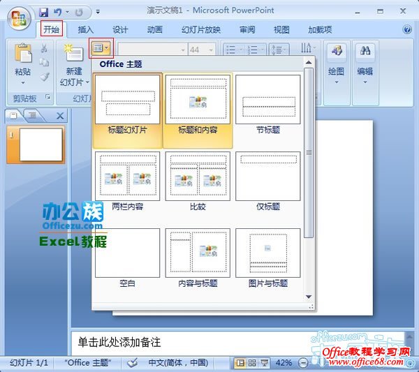Screen dimensions: 419x372
Task: Click the zoom out minus button
Action: point(303,363)
